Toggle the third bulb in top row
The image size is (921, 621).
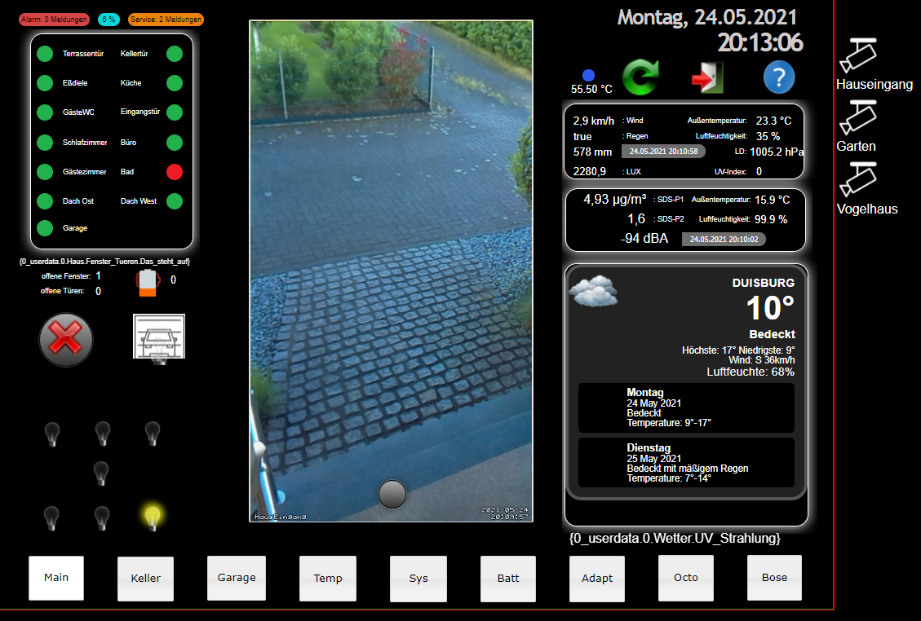153,434
